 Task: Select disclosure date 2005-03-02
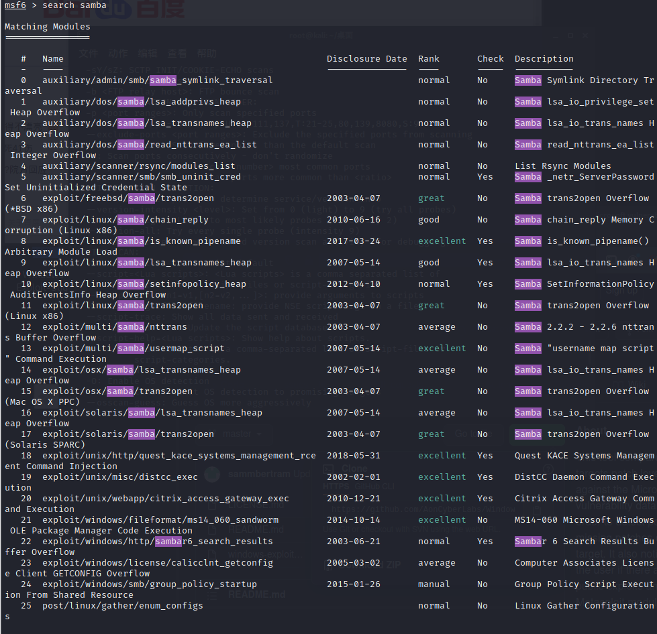pyautogui.click(x=354, y=563)
